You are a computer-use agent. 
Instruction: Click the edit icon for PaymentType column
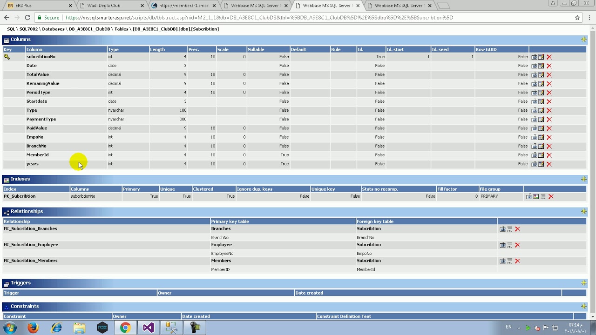point(541,119)
